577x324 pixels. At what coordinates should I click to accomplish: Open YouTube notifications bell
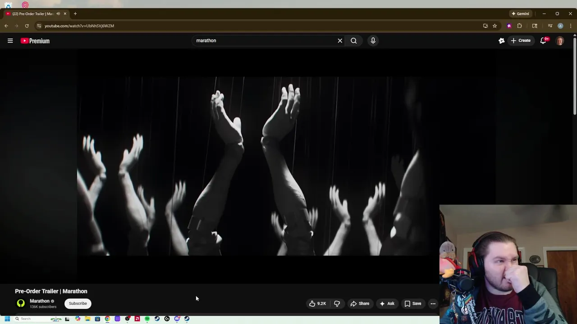tap(544, 40)
